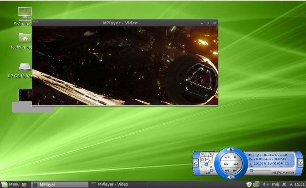Viewport: 306px width, 188px height.
Task: Click the file name 'g1cndb-startrek-cd1' in the display
Action: coord(271,155)
